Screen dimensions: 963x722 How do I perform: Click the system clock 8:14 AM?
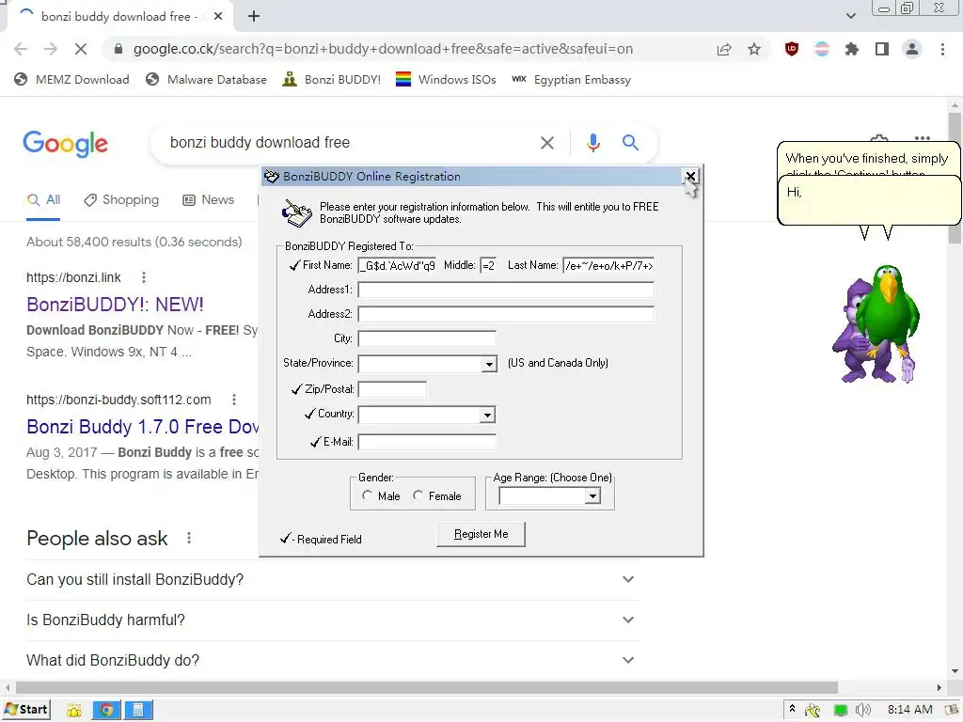click(909, 710)
